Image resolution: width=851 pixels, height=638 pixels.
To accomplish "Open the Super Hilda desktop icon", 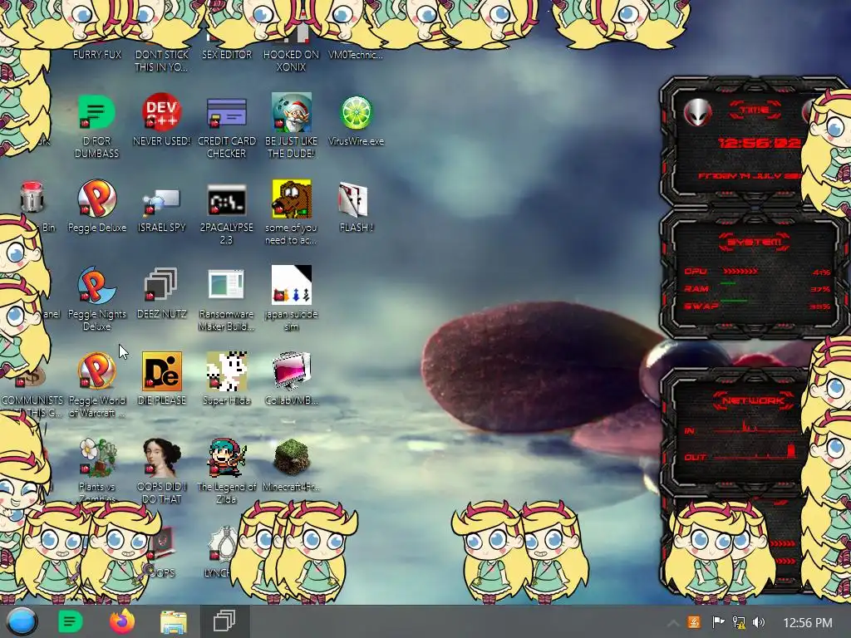I will (x=226, y=371).
